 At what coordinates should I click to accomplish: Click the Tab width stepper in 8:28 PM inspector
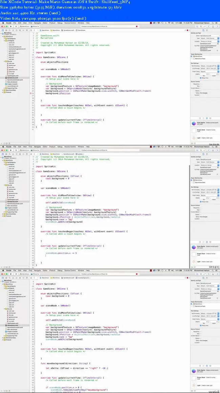(x=208, y=74)
